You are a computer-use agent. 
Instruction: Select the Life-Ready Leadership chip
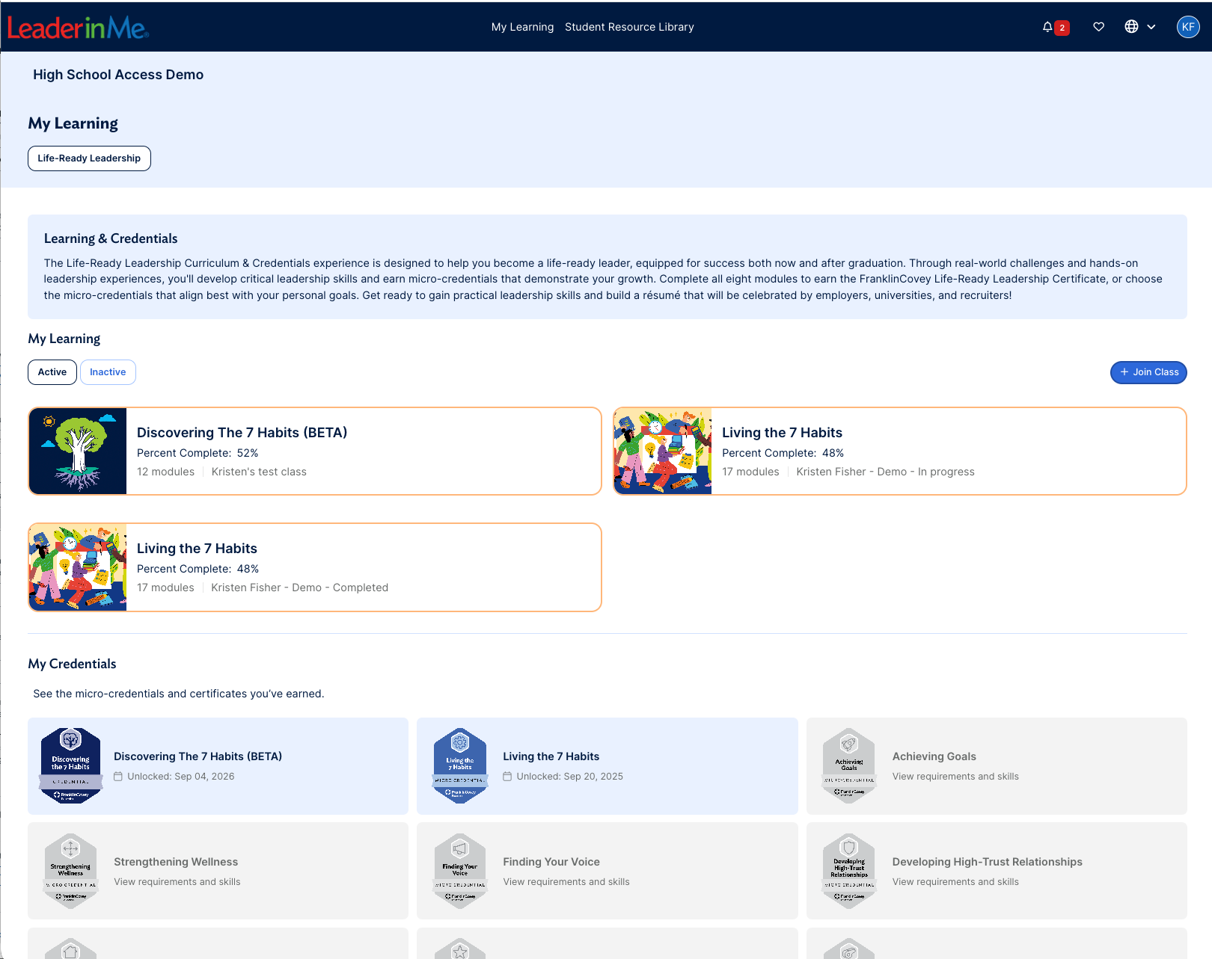click(x=89, y=158)
